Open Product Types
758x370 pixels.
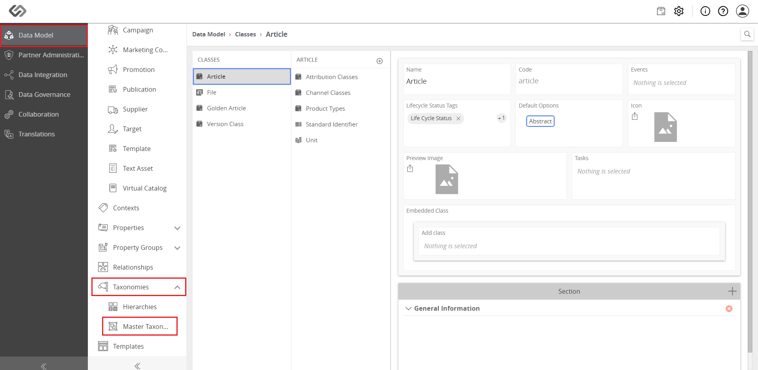coord(341,109)
